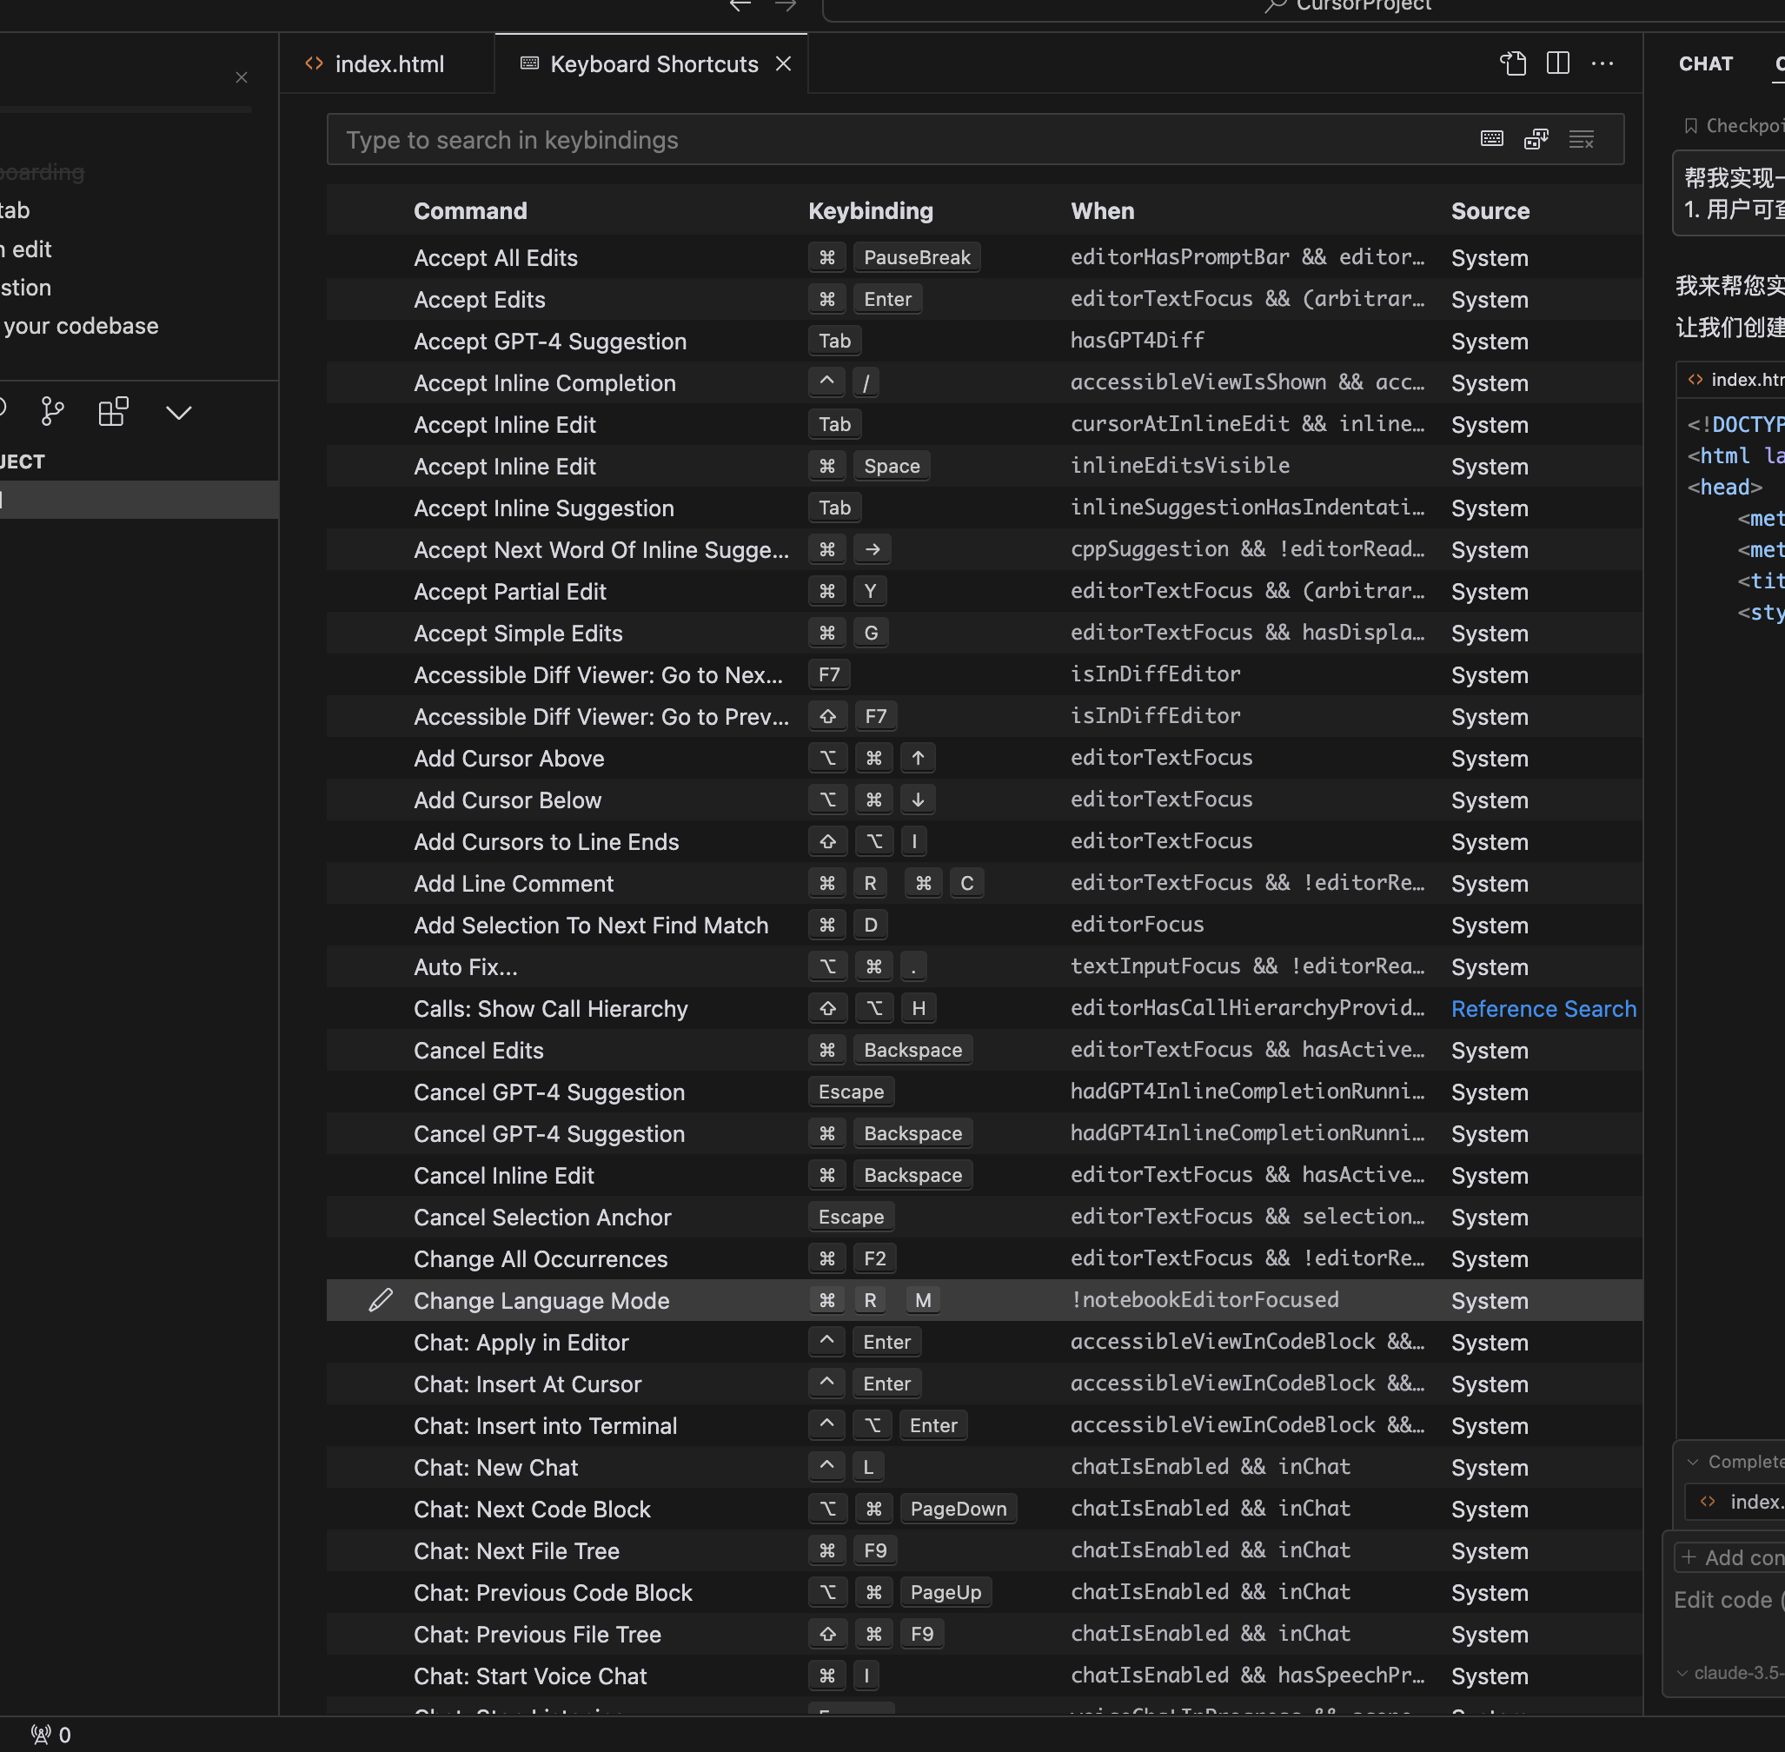Image resolution: width=1785 pixels, height=1752 pixels.
Task: Click Sort by Precedence icon in search bar
Action: coord(1536,139)
